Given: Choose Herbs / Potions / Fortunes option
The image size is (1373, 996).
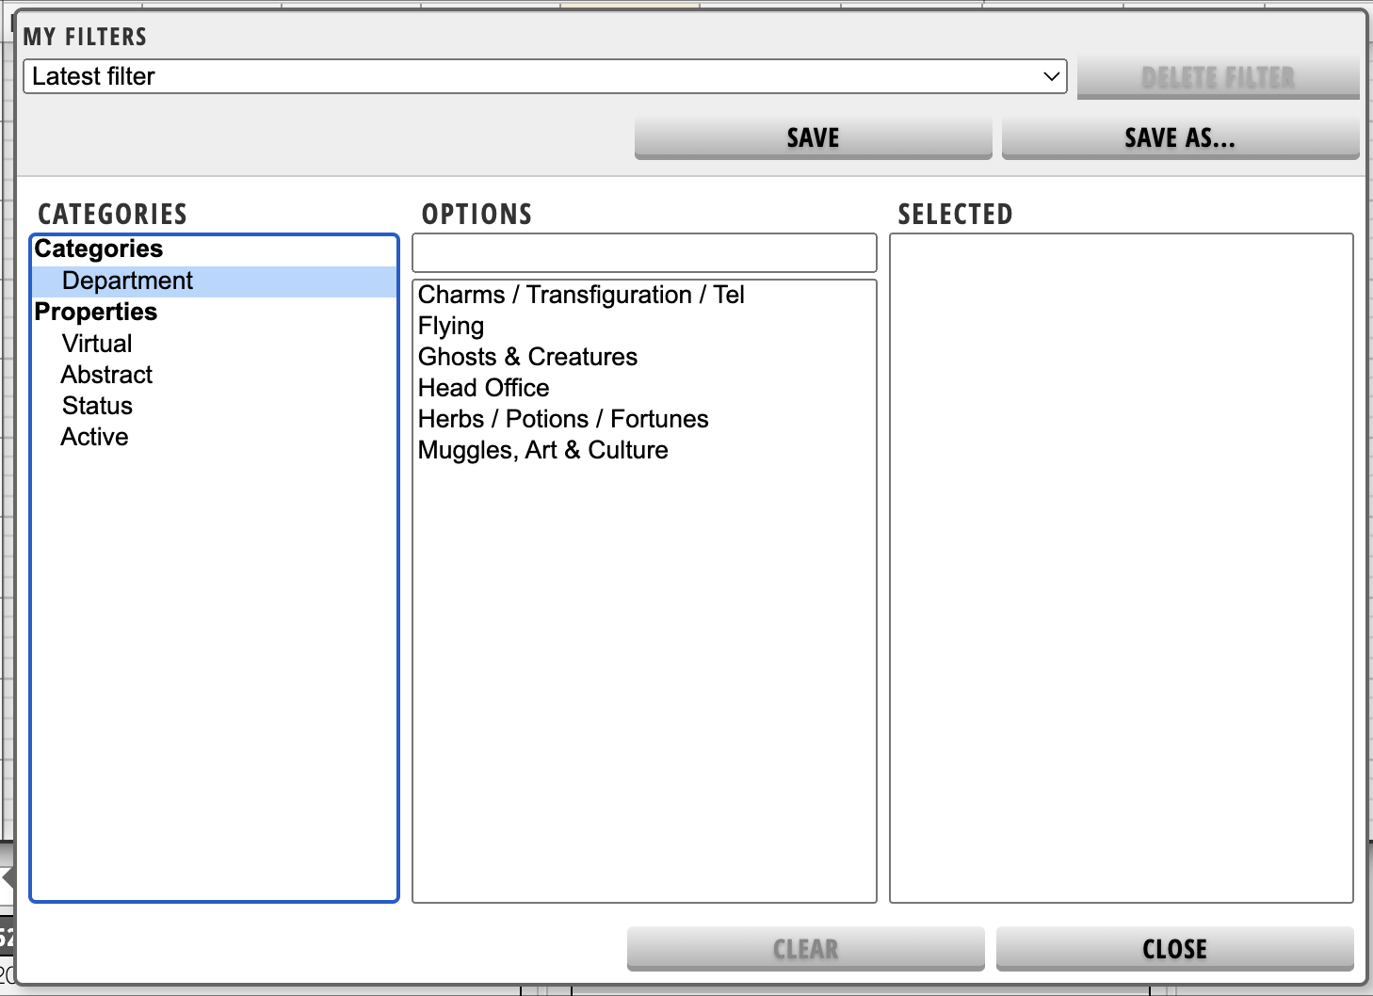Looking at the screenshot, I should pyautogui.click(x=644, y=419).
